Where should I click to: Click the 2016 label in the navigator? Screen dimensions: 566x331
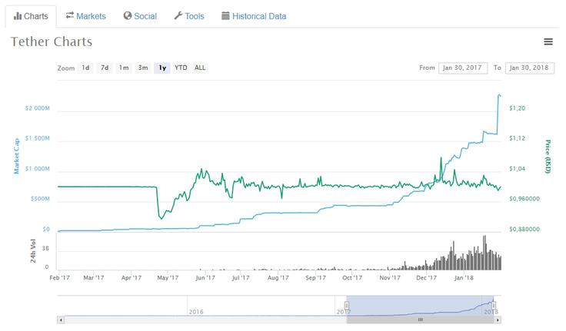[196, 312]
